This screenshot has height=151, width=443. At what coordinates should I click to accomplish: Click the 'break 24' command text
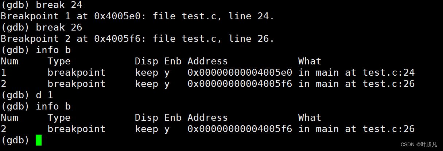[59, 5]
